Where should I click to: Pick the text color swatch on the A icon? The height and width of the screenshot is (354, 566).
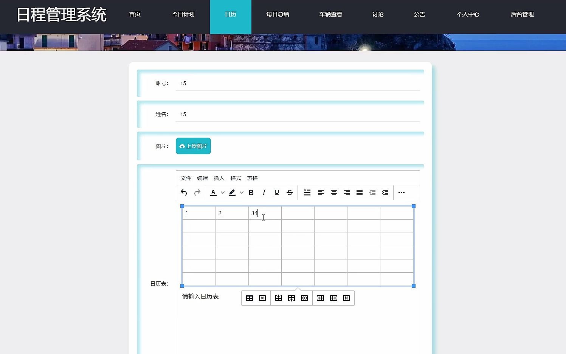point(213,193)
